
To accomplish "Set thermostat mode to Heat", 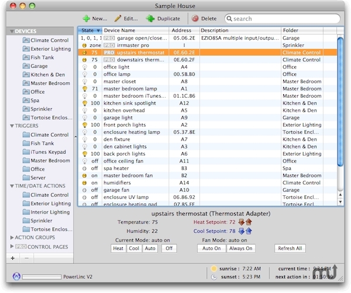I will pos(118,249).
